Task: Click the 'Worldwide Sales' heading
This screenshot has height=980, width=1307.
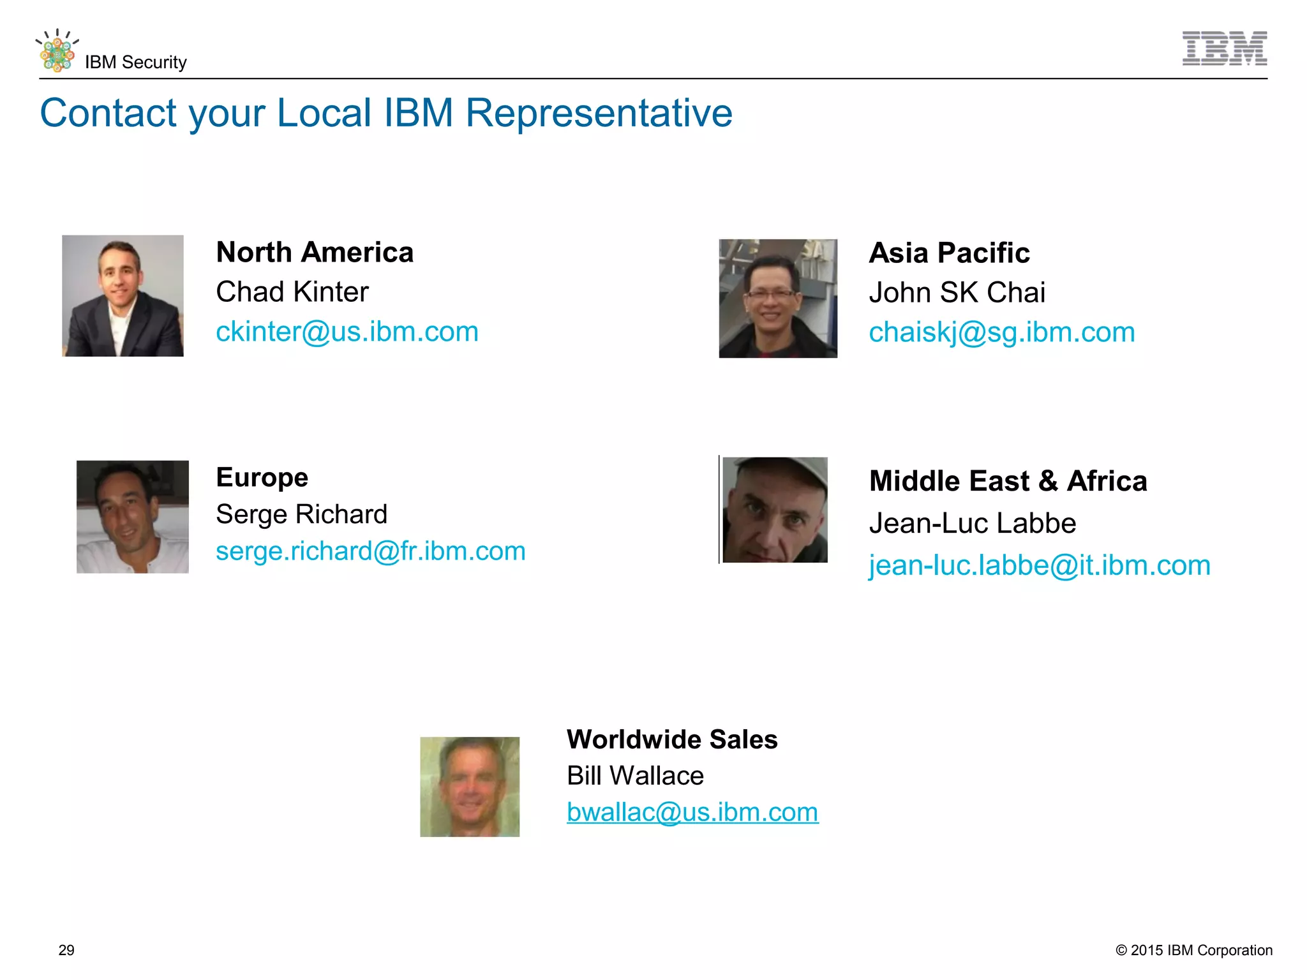Action: click(x=672, y=739)
